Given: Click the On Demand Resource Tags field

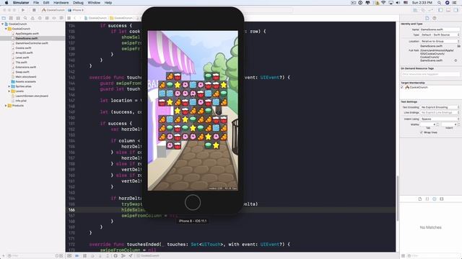Looking at the screenshot, I should (x=430, y=74).
